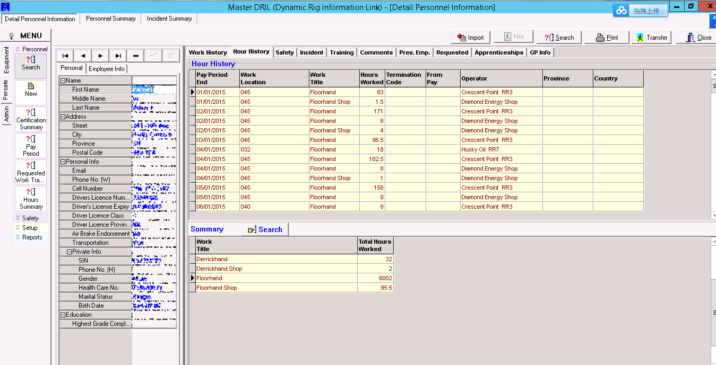Collapse the Personal Info group
This screenshot has width=716, height=365.
click(63, 162)
